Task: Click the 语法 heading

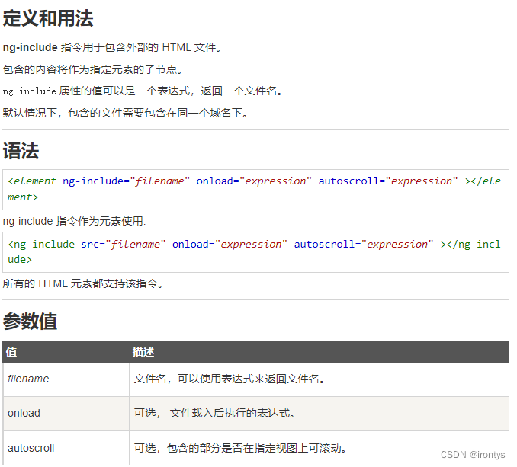Action: (x=21, y=151)
